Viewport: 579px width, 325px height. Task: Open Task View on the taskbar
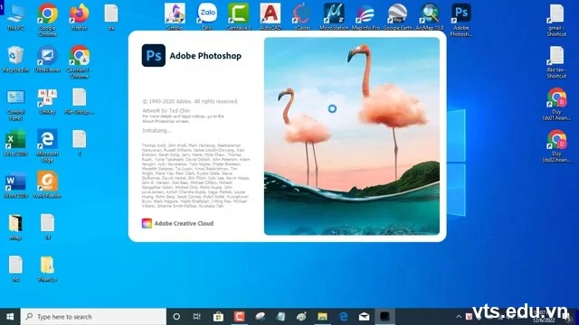197,317
